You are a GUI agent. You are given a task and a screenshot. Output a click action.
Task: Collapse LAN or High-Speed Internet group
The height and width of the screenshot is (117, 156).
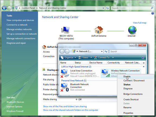(x=144, y=67)
